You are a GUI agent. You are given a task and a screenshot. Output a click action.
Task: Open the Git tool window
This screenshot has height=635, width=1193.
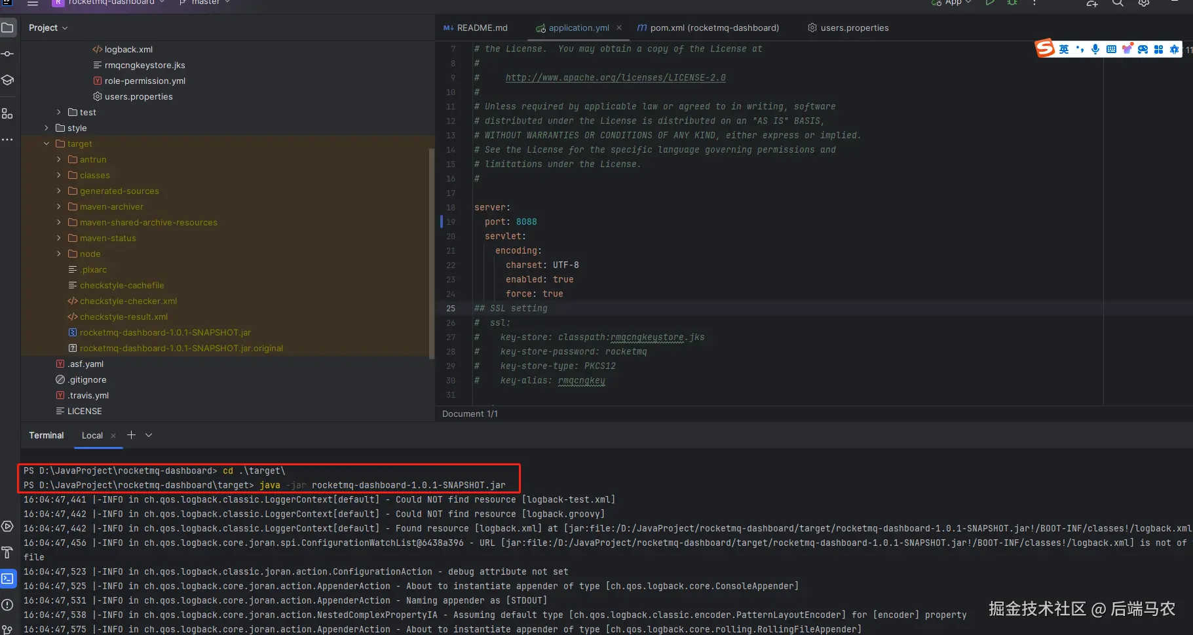pyautogui.click(x=8, y=630)
